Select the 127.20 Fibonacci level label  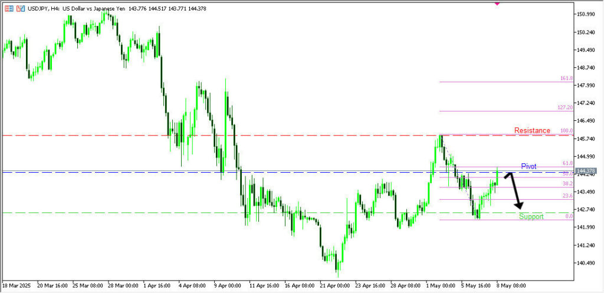coord(564,108)
